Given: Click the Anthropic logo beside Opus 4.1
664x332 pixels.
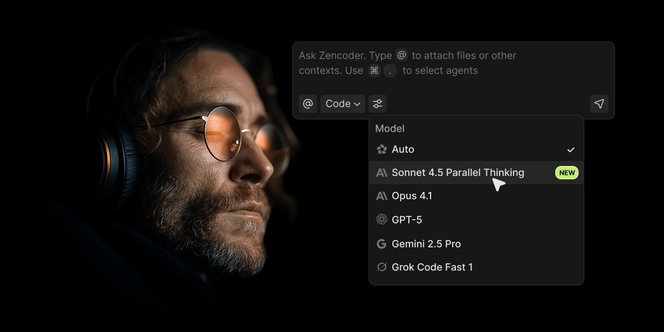Looking at the screenshot, I should (x=381, y=196).
